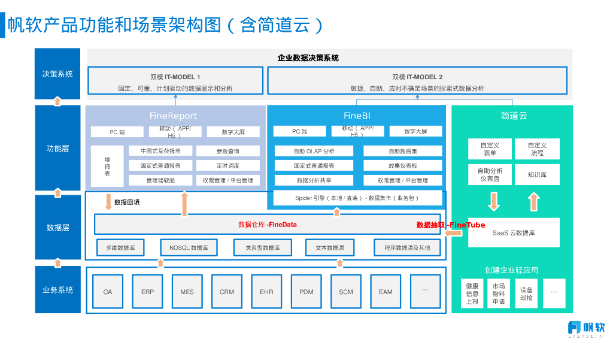Click the 双模 IT-MODEL 2 box

point(417,81)
